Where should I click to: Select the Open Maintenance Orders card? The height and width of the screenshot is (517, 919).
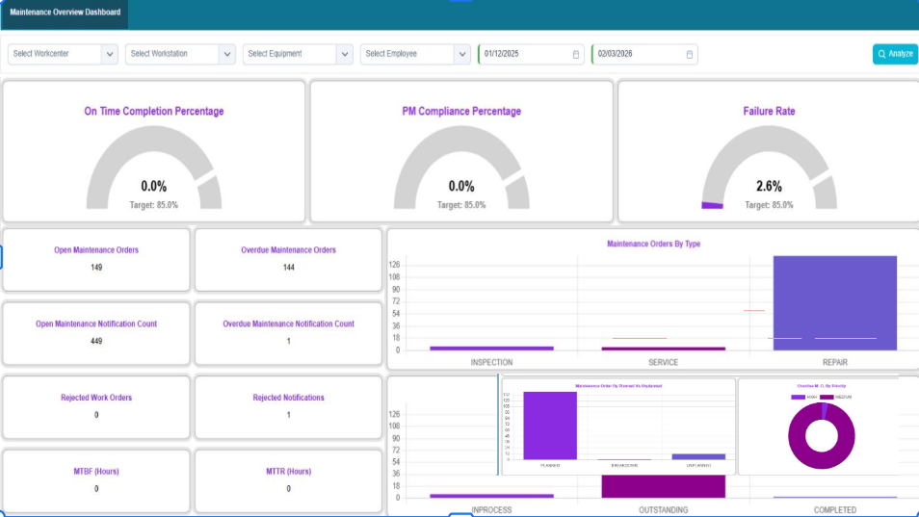(x=96, y=259)
